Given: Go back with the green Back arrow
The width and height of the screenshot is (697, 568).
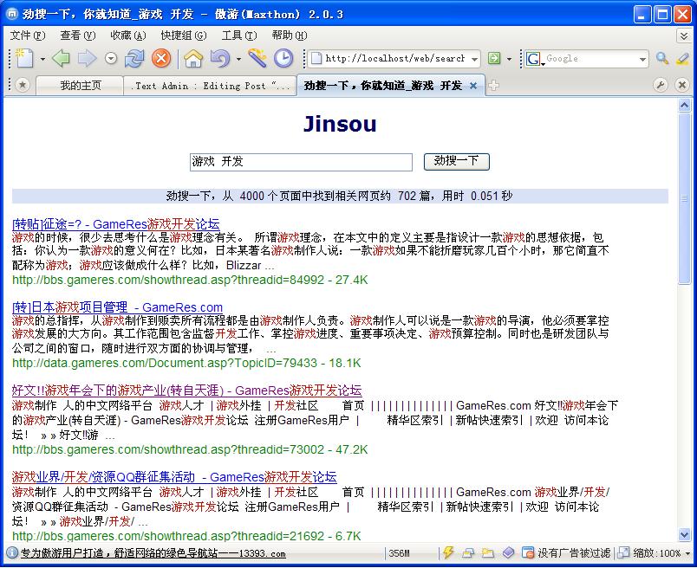Looking at the screenshot, I should [x=61, y=58].
